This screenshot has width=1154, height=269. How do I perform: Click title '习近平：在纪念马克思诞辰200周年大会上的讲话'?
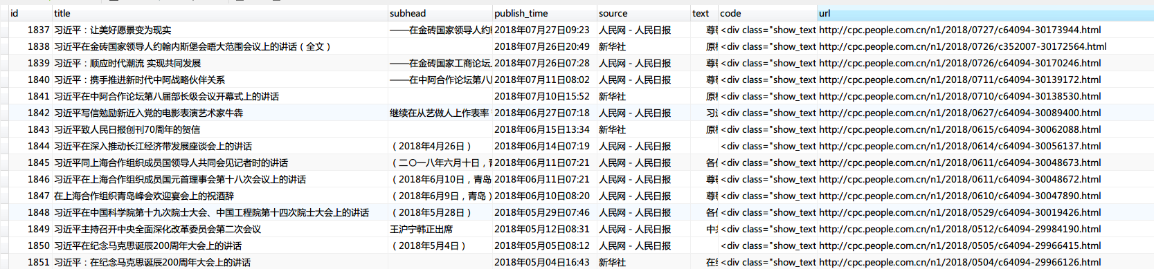pyautogui.click(x=152, y=262)
